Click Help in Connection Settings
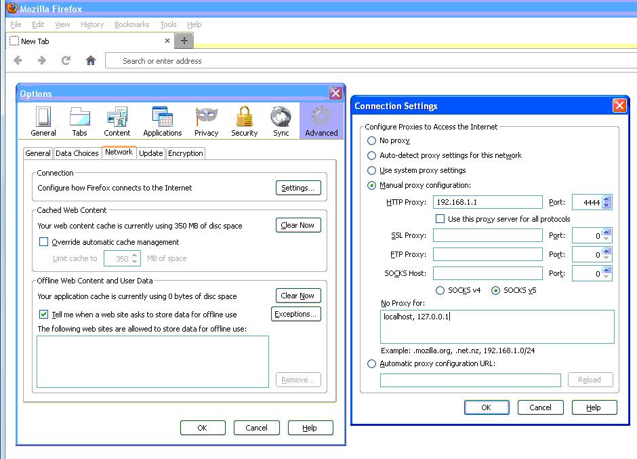Screen dimensions: 637x459 [x=594, y=407]
